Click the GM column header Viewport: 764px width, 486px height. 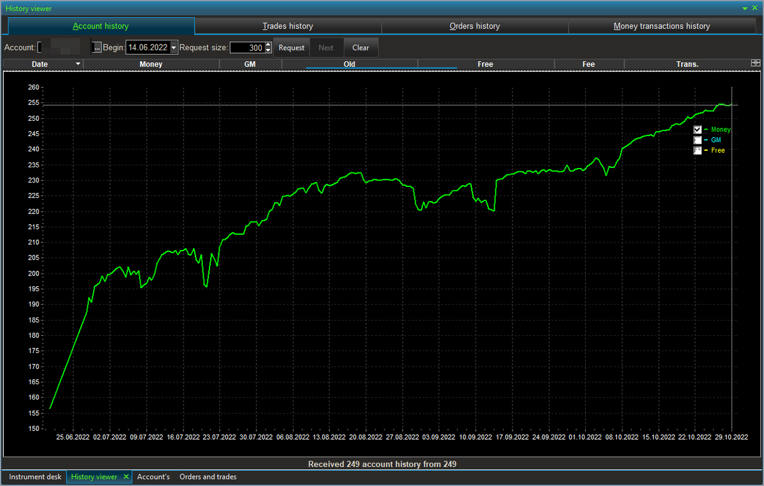pos(250,64)
